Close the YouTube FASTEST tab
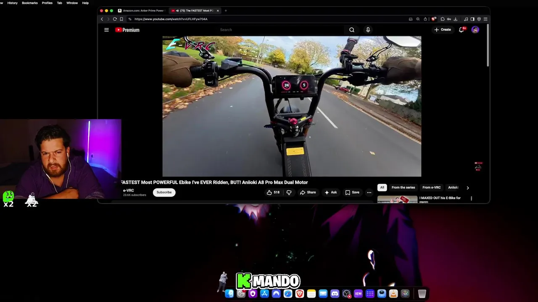Screen dimensions: 538x302 point(218,10)
